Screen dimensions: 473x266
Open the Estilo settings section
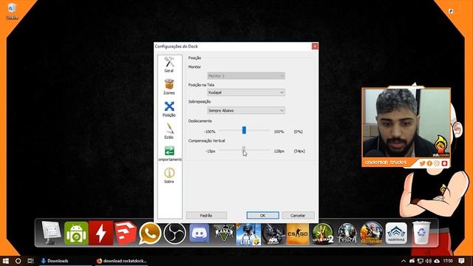(169, 132)
